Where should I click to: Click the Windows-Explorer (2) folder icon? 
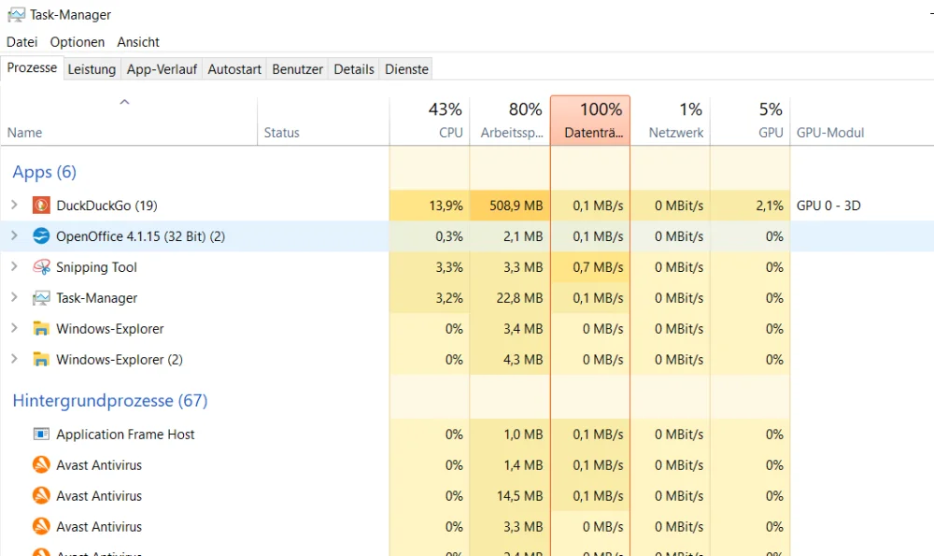41,360
